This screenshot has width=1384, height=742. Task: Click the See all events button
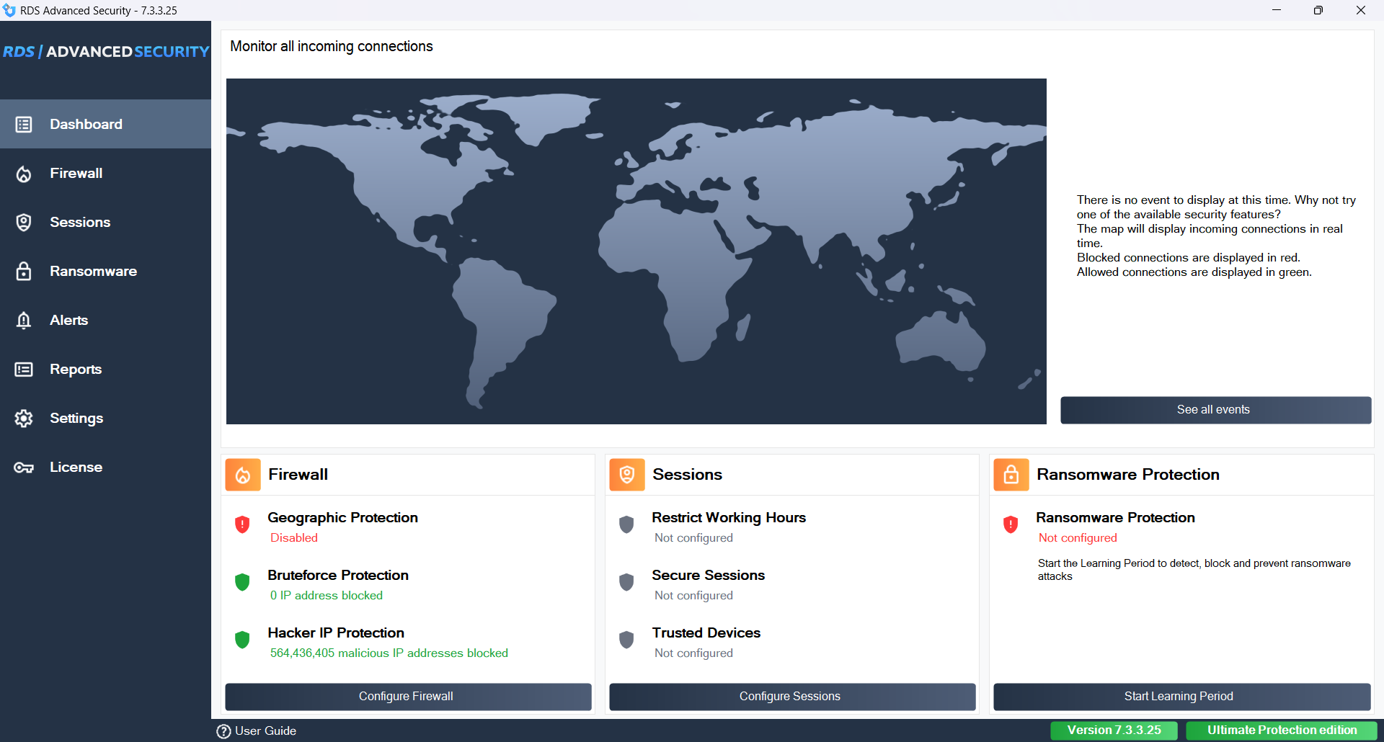(x=1215, y=410)
